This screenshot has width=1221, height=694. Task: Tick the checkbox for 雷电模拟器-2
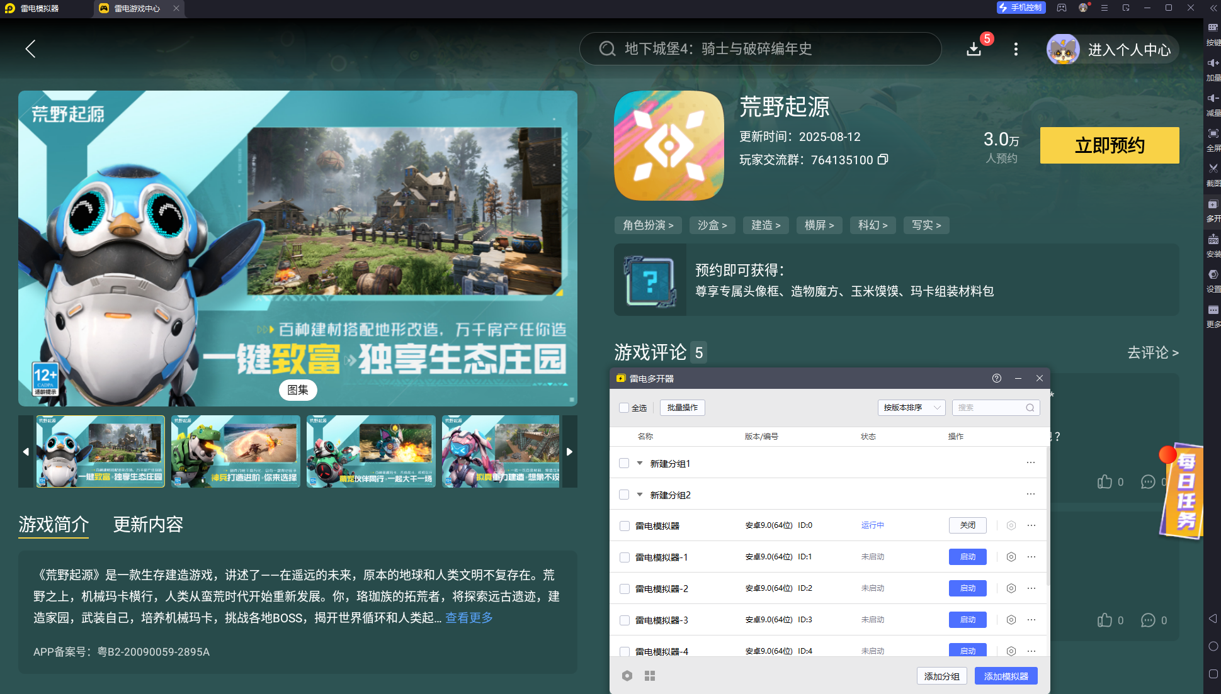(625, 589)
